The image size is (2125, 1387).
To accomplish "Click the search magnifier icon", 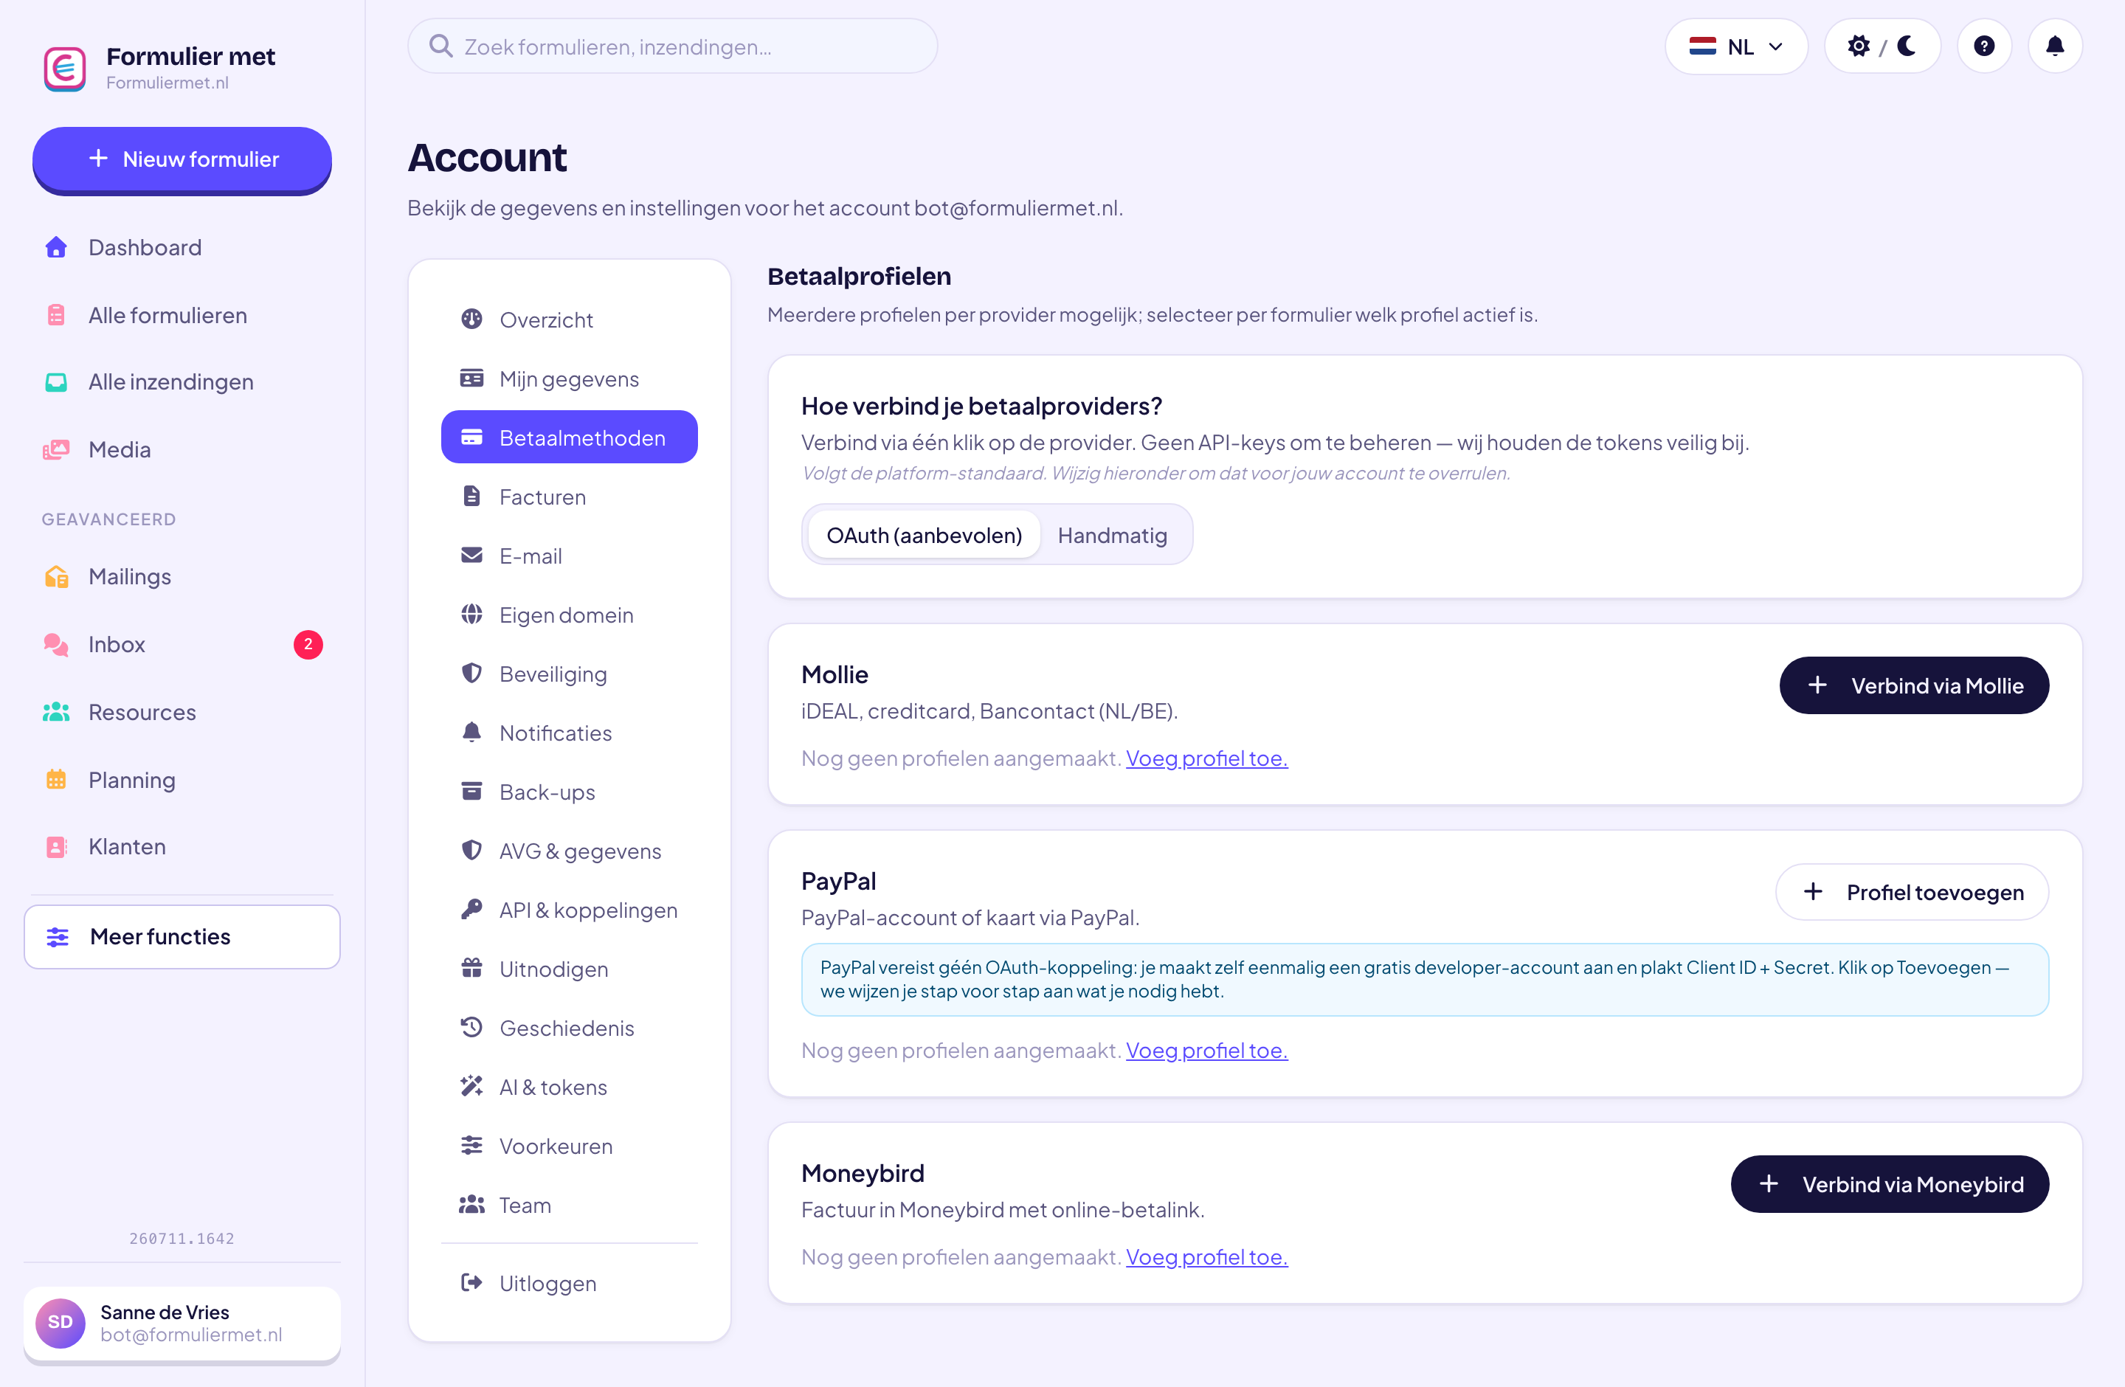I will pos(440,46).
